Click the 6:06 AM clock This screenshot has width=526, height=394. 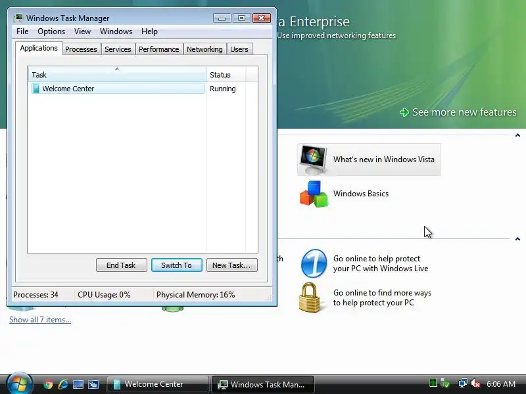click(x=501, y=383)
